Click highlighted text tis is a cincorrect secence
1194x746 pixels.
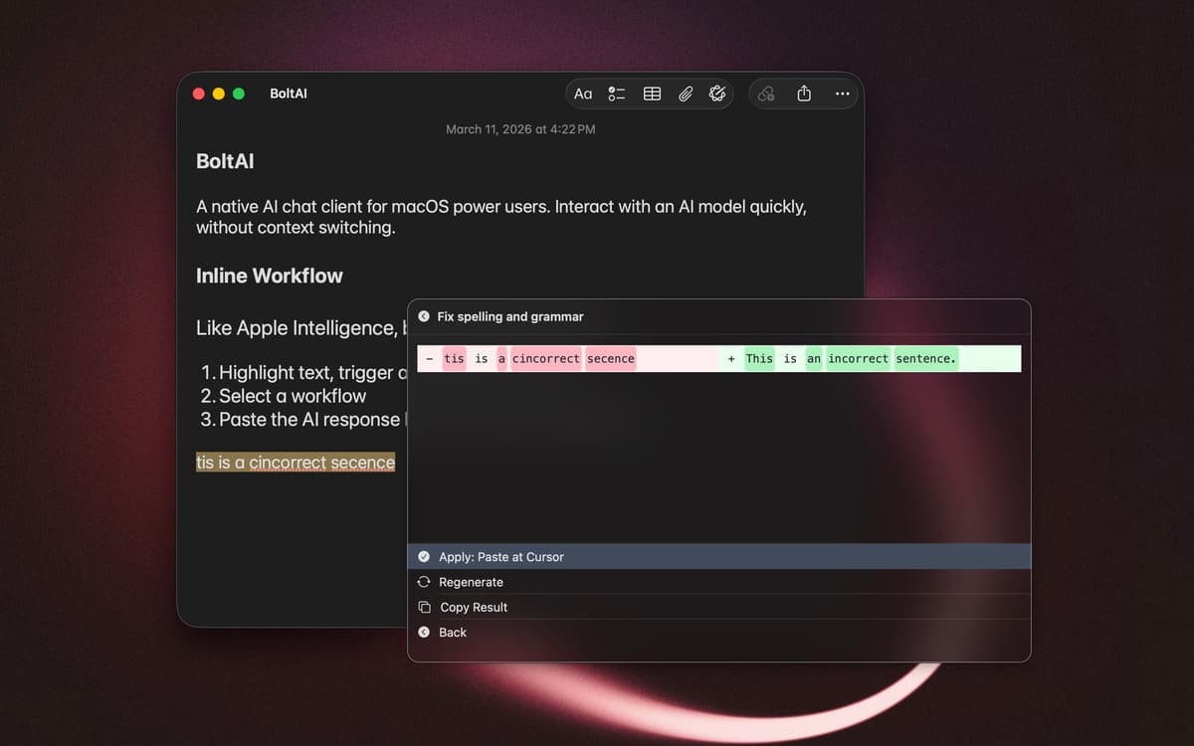pos(296,463)
